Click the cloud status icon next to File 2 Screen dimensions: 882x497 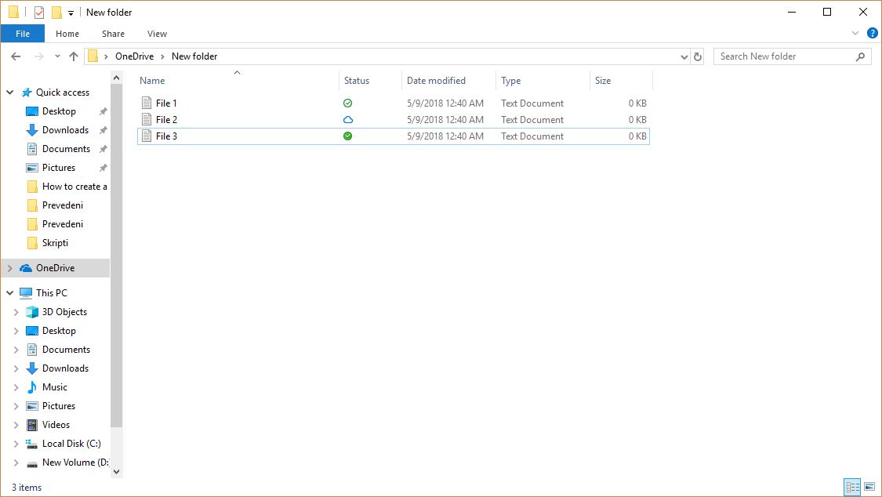[x=349, y=119]
